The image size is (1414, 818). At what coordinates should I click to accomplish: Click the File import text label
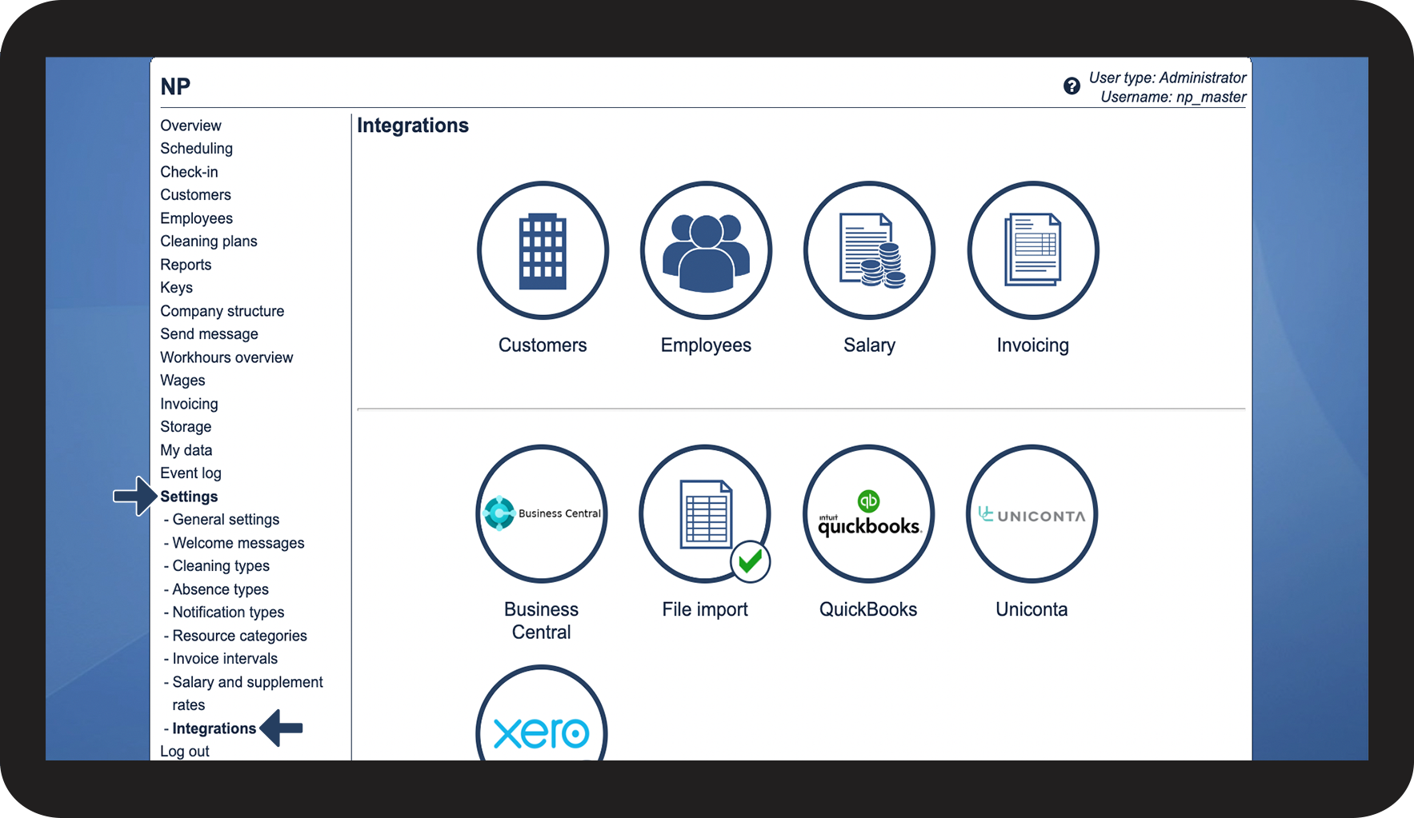click(705, 609)
